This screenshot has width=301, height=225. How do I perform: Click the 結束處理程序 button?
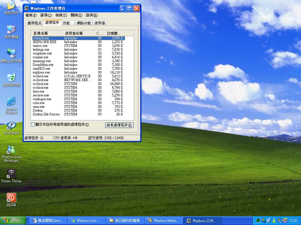click(x=119, y=125)
